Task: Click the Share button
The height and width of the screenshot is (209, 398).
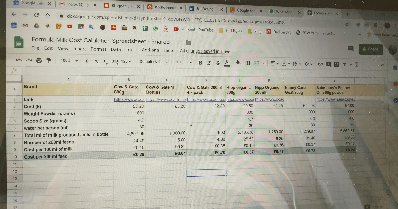Action: (x=371, y=49)
